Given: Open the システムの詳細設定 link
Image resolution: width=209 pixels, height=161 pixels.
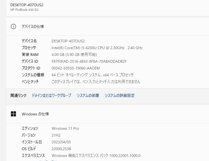Looking at the screenshot, I should tap(119, 96).
